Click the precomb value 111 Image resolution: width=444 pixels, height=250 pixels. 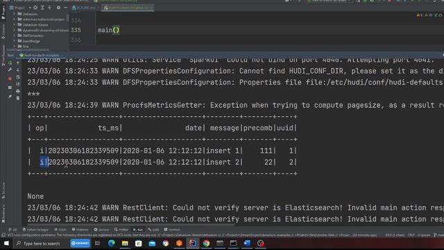pos(266,151)
